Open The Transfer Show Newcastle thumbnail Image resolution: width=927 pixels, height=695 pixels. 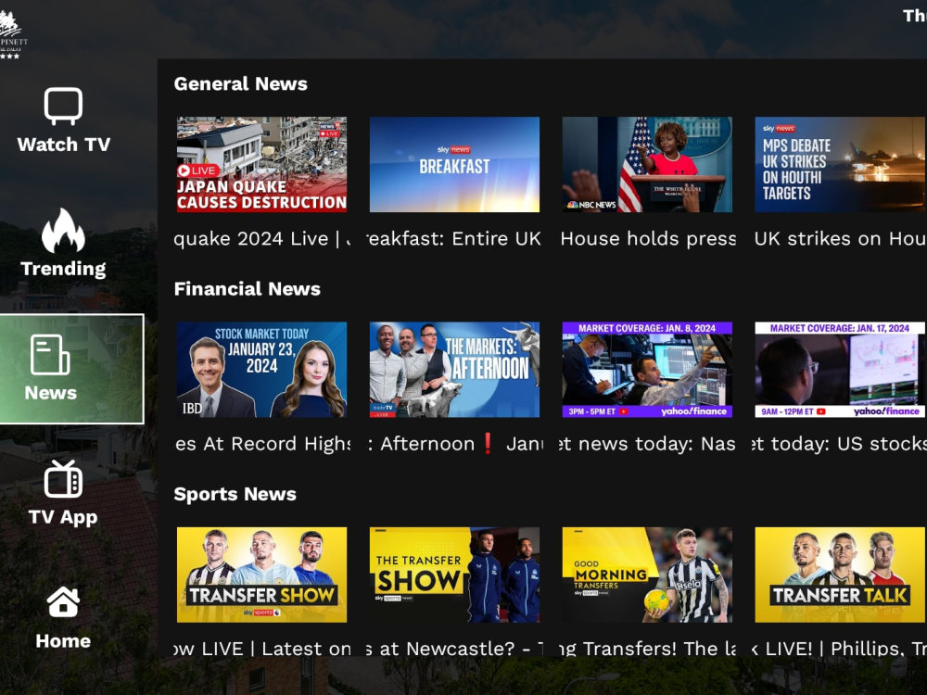pyautogui.click(x=454, y=575)
